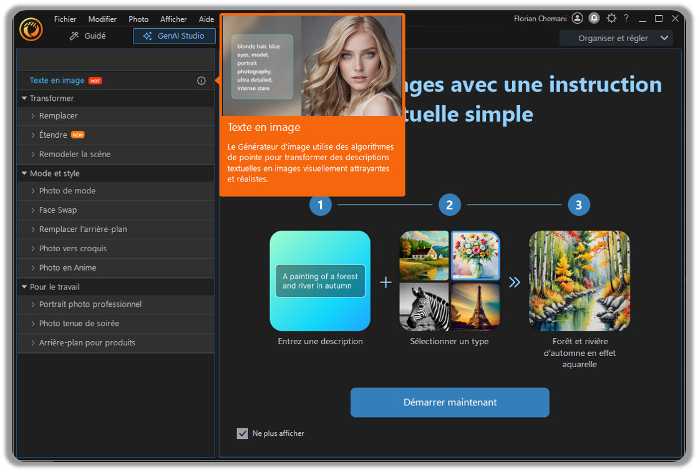Click the info icon next to Texte en image
This screenshot has width=698, height=472.
[201, 80]
